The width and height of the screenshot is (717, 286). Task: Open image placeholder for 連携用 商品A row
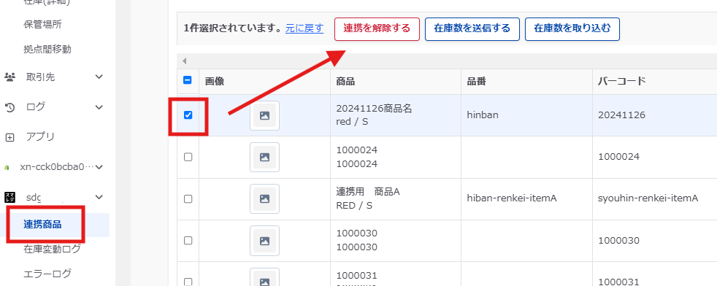point(264,198)
